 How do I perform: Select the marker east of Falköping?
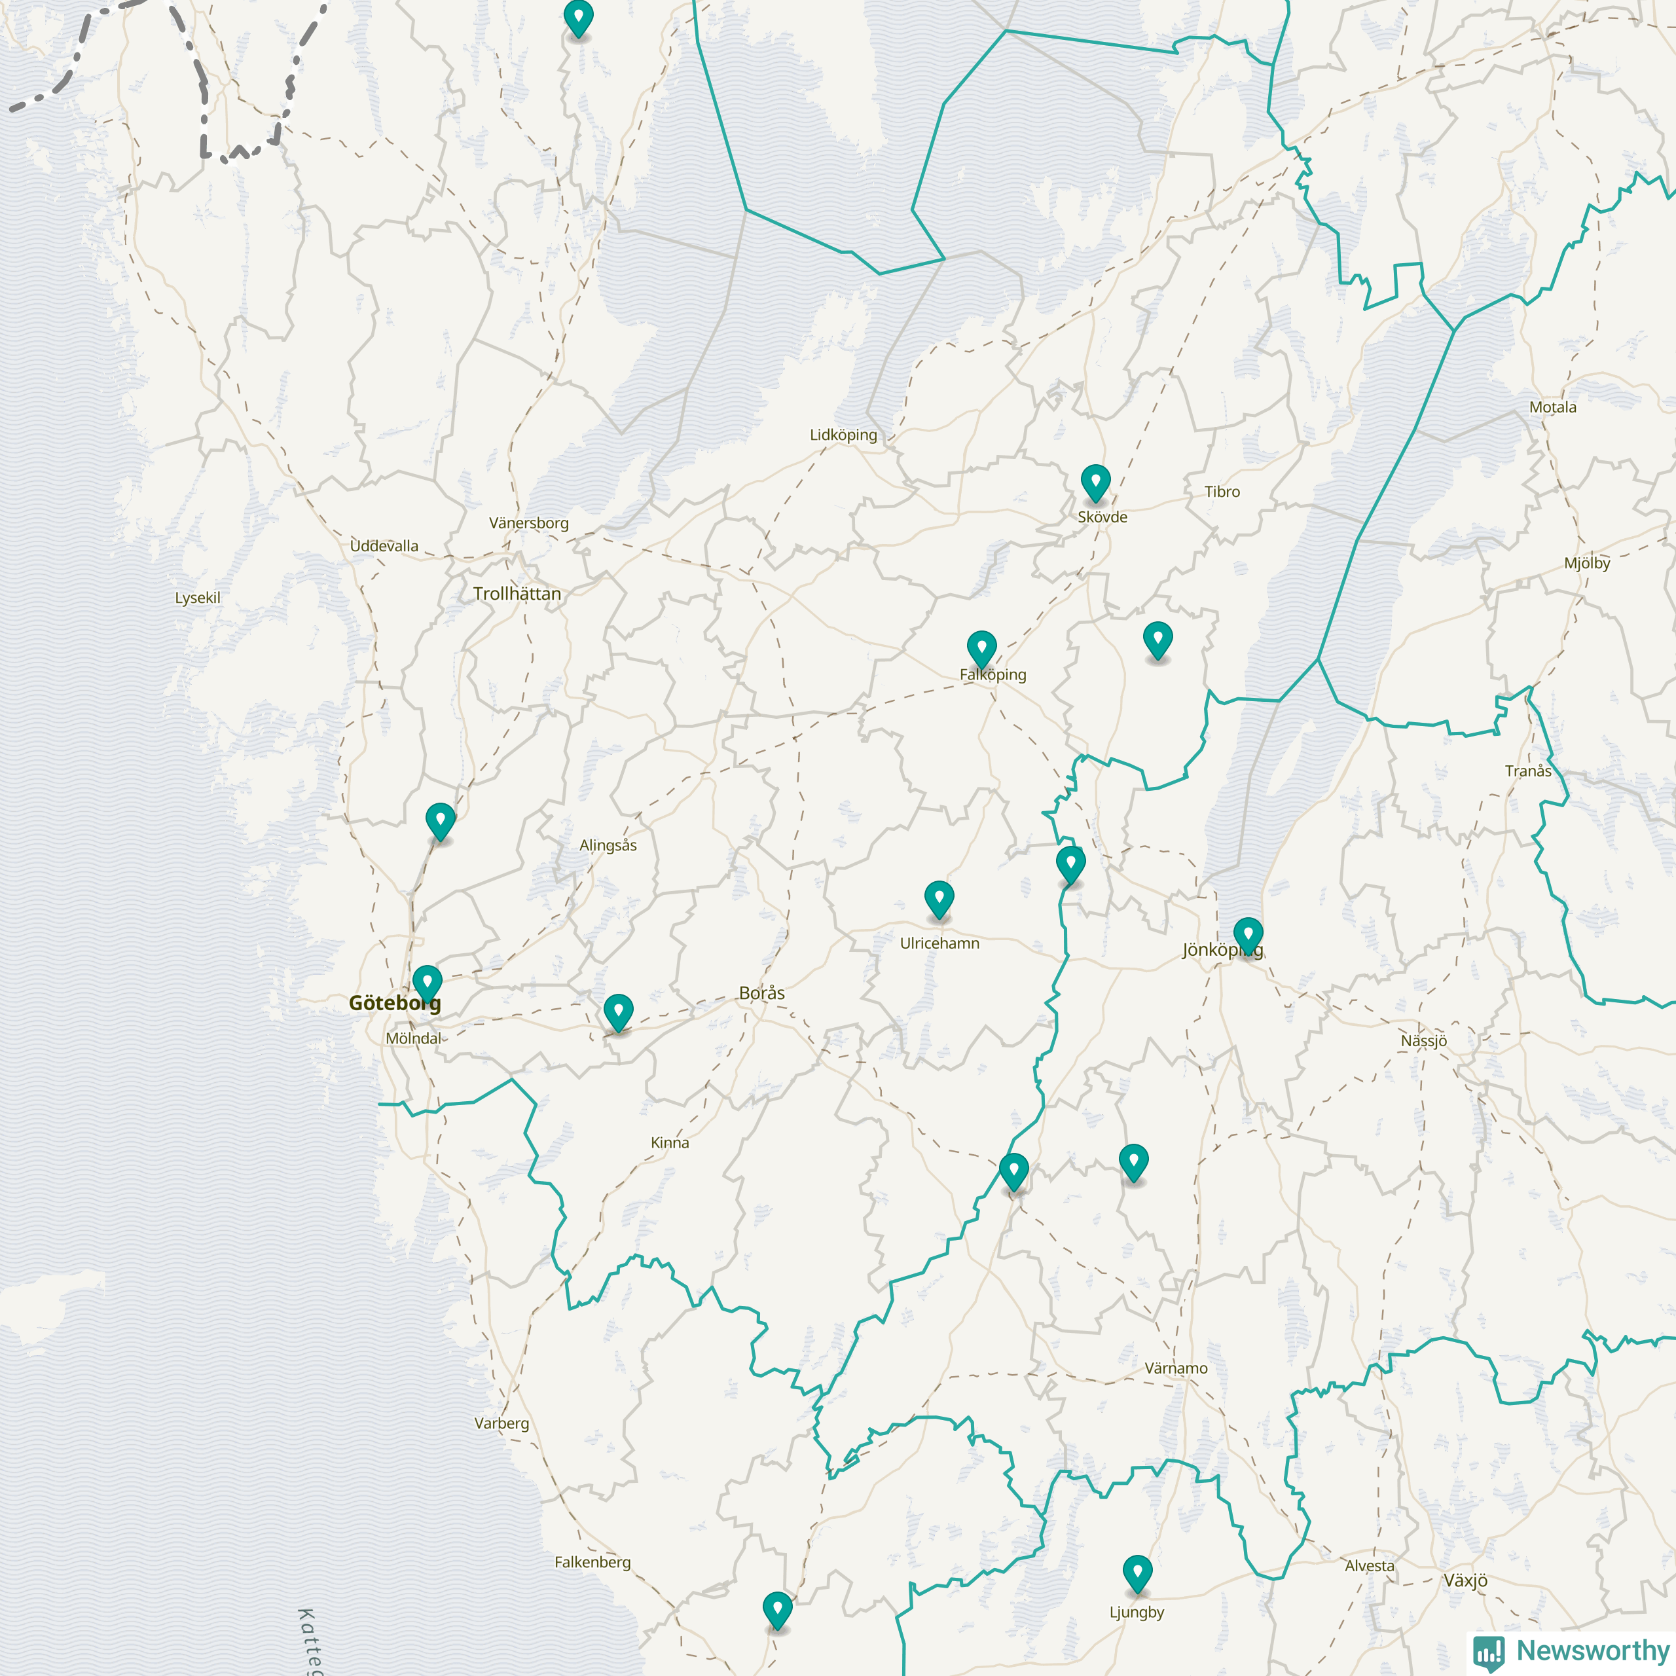(x=1157, y=640)
